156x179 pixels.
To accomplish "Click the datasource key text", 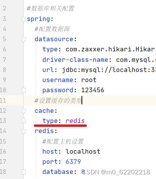I will tap(54, 39).
